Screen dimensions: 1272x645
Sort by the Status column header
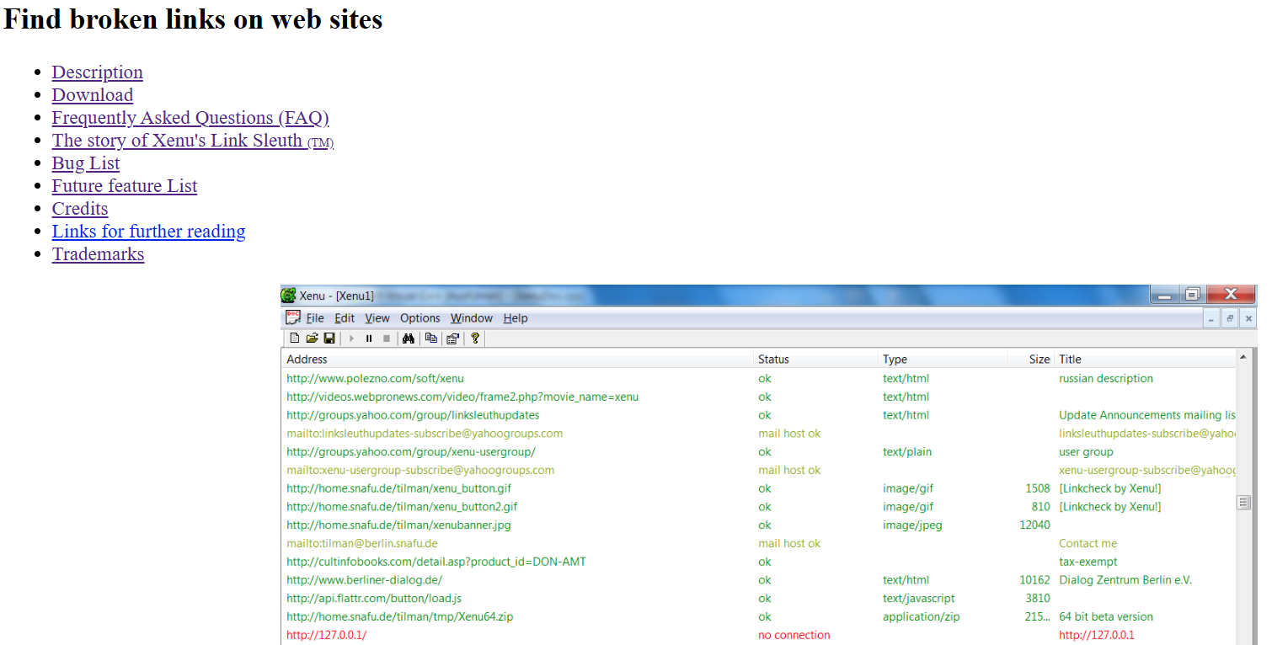(815, 359)
